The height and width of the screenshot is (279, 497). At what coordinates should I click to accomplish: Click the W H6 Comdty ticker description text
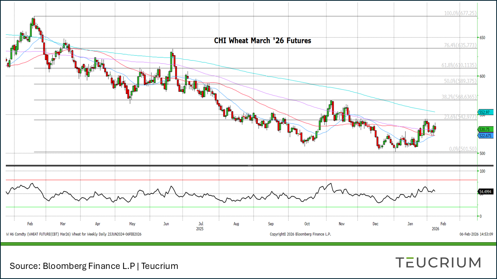click(x=74, y=234)
